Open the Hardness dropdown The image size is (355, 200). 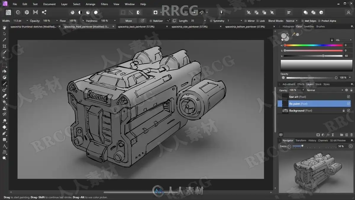(114, 21)
